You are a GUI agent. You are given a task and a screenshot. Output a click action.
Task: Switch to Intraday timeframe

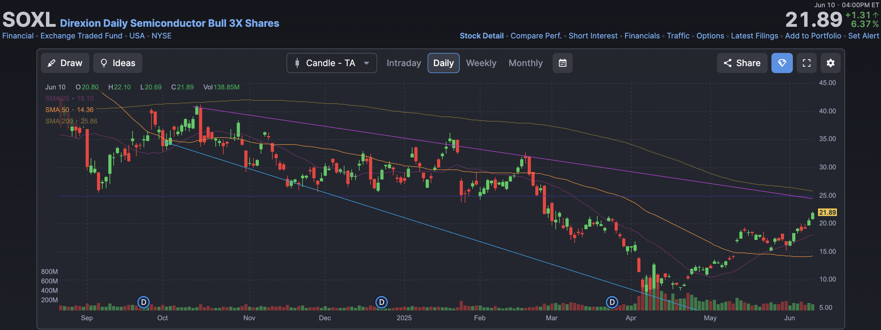coord(404,63)
